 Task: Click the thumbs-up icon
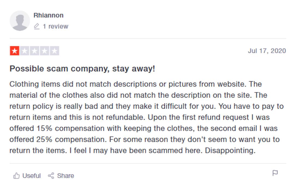[16, 176]
